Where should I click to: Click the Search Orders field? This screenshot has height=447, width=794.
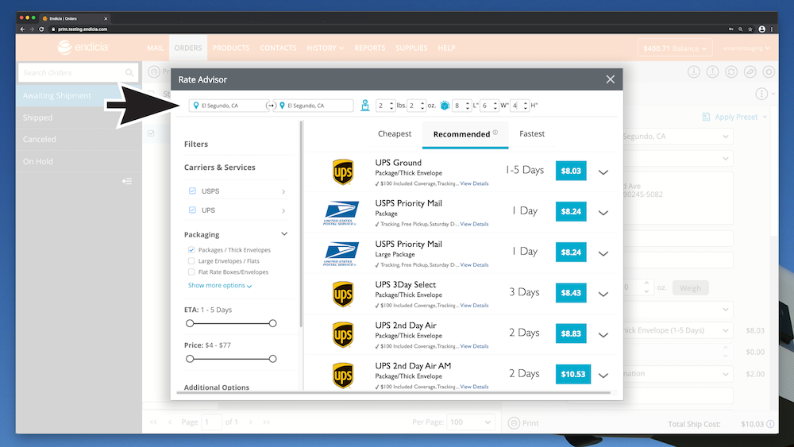coord(78,73)
